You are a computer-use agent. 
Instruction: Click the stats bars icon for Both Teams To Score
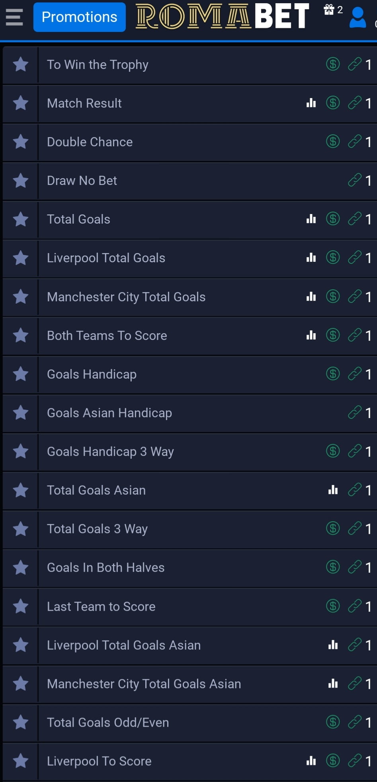tap(311, 335)
